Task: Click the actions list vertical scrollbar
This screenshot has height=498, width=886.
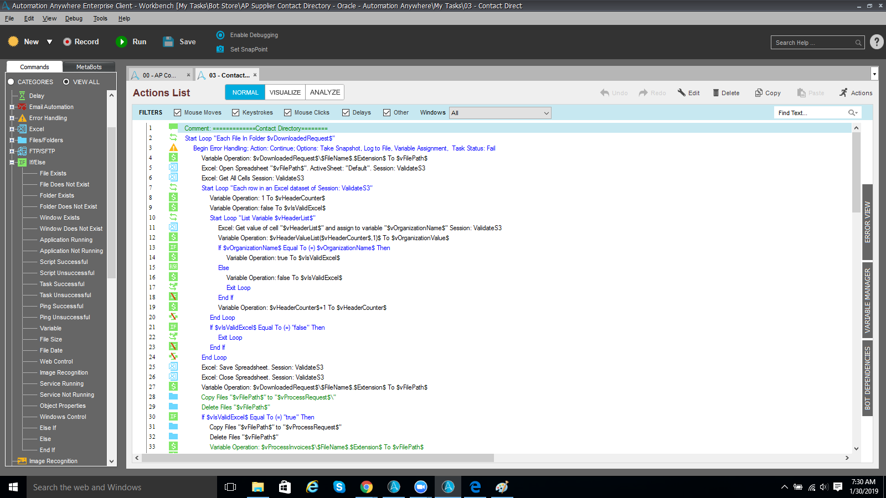Action: tap(856, 172)
